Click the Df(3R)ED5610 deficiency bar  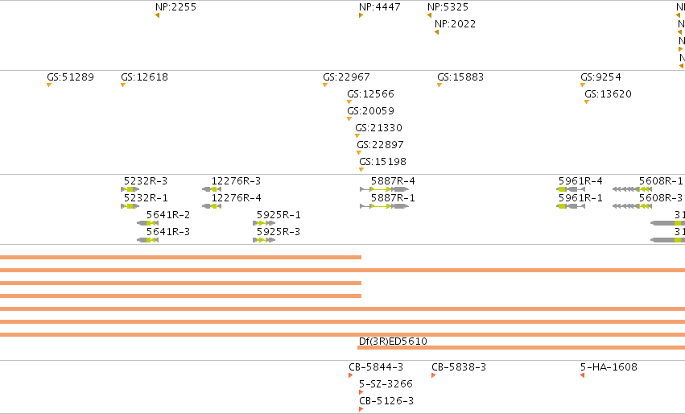click(521, 348)
